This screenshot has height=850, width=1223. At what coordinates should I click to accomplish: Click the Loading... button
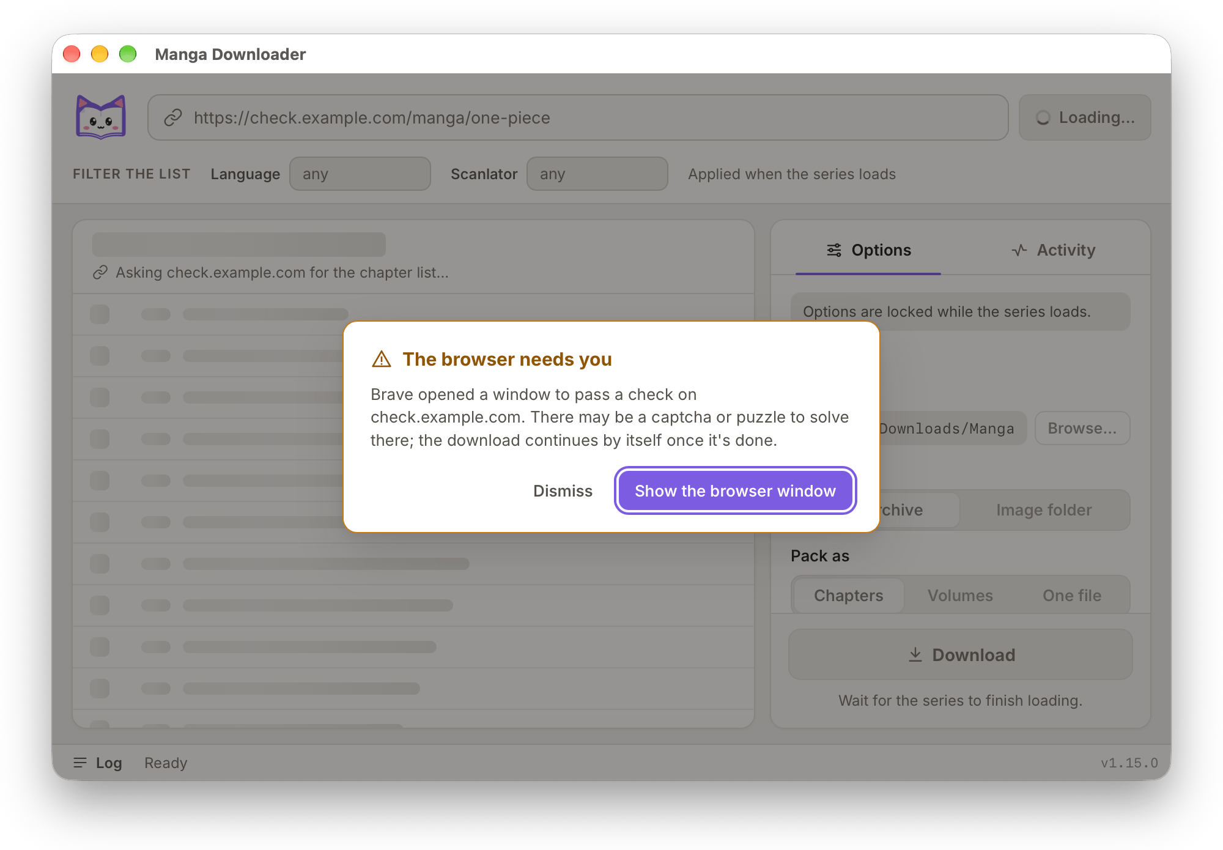[x=1085, y=117]
